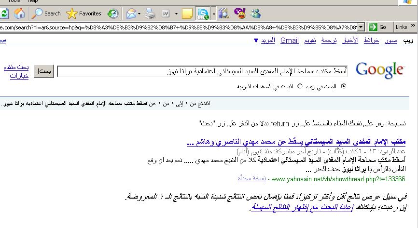Click the Edit with Word icon
The image size is (418, 228).
(x=166, y=13)
